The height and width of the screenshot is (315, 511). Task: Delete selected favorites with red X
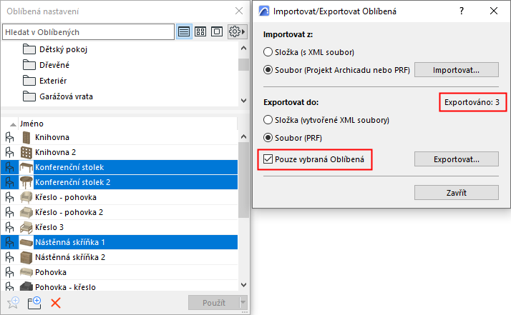(56, 303)
